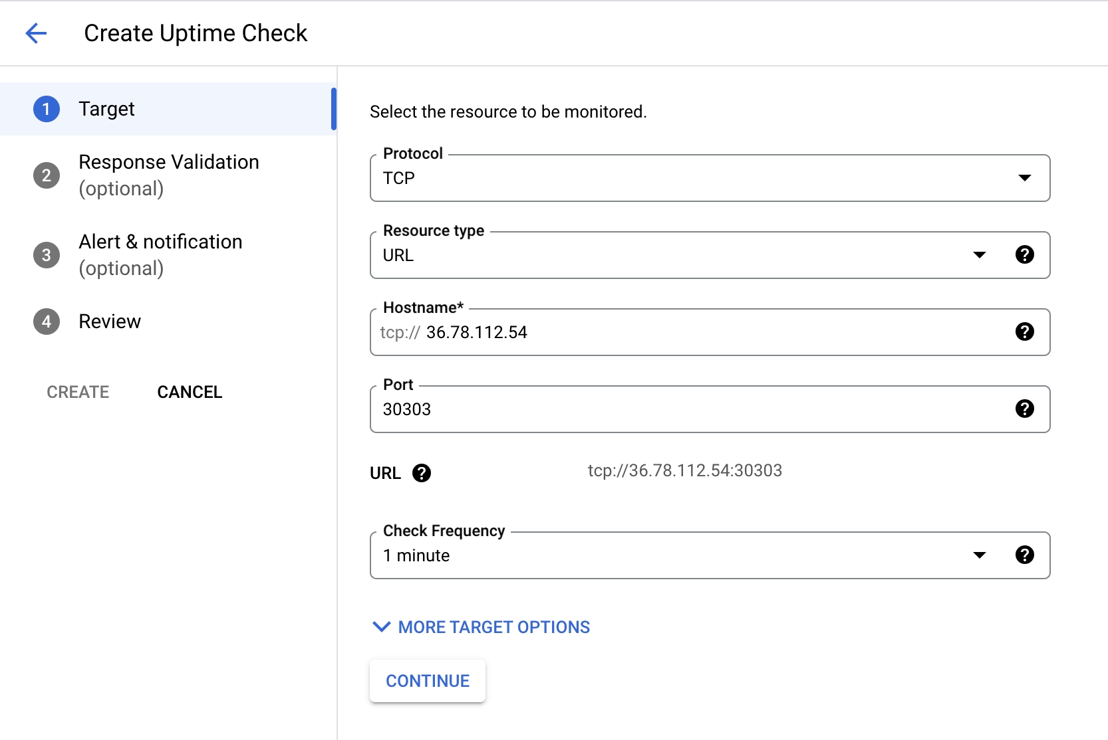1108x740 pixels.
Task: Open help for Resource type field
Action: coord(1024,254)
